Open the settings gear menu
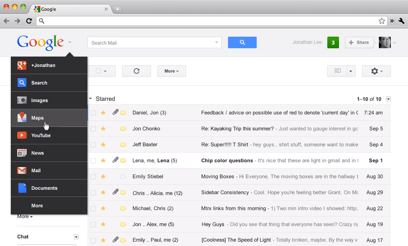Viewport: 408px width, 246px height. [x=376, y=71]
